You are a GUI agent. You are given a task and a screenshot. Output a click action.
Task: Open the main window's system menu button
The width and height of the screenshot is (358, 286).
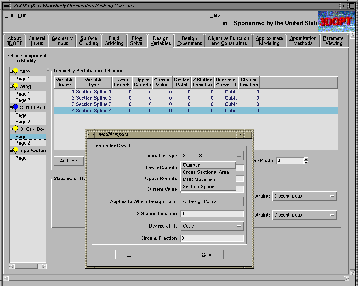[x=6, y=6]
